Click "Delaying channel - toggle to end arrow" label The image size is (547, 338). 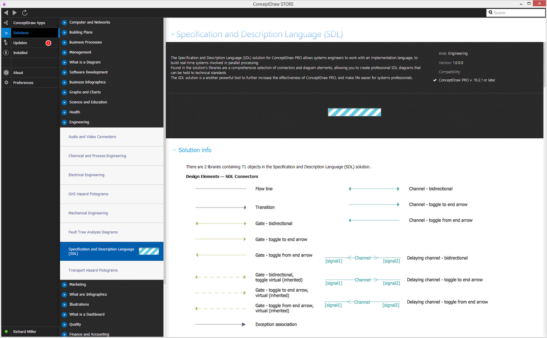coord(445,280)
